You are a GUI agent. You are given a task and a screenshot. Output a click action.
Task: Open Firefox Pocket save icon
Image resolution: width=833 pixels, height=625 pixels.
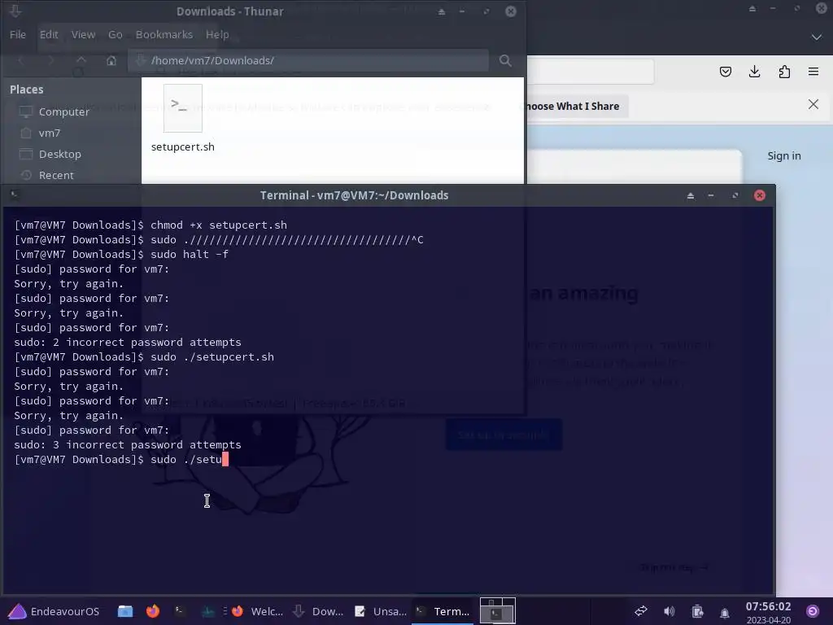(725, 72)
